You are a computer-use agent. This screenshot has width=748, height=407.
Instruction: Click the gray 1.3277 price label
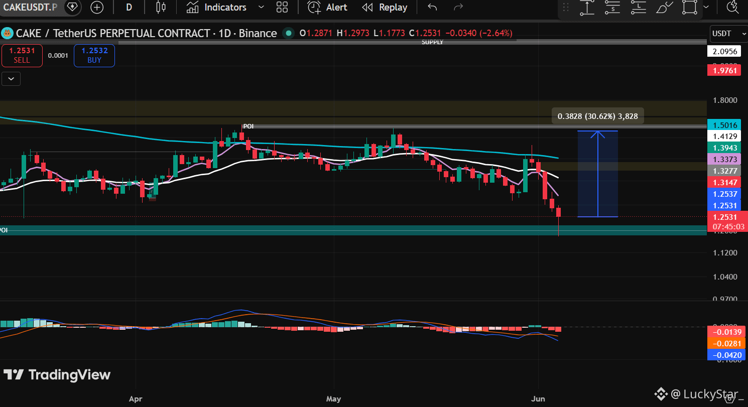724,171
